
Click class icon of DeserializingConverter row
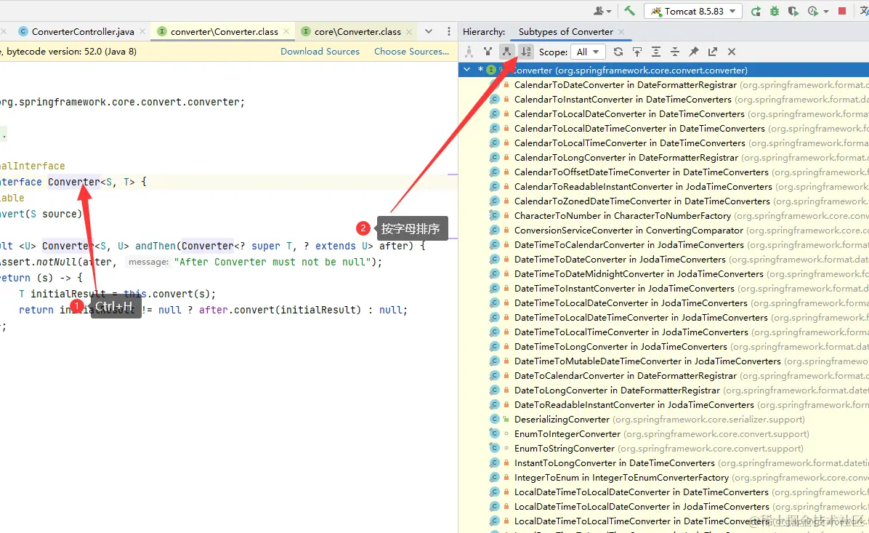494,420
